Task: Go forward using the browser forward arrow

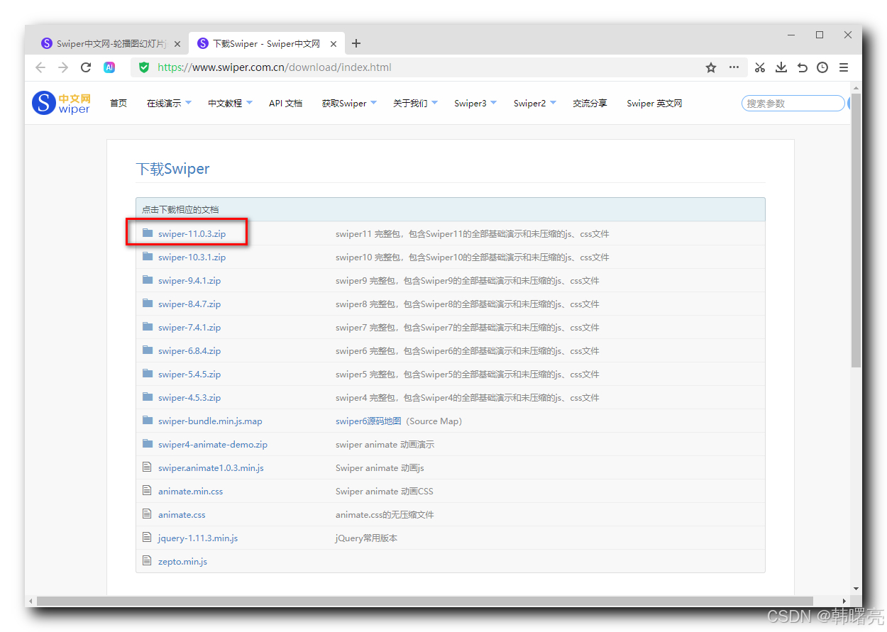Action: 63,67
